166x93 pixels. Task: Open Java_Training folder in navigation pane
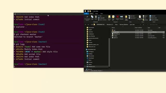91,36
